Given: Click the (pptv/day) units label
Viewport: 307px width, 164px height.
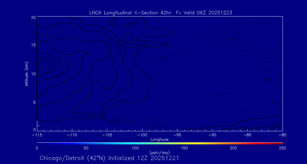Looking at the screenshot, I should [159, 153].
